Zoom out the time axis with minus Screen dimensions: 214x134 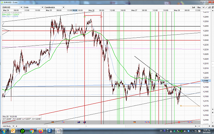[x=199, y=126]
